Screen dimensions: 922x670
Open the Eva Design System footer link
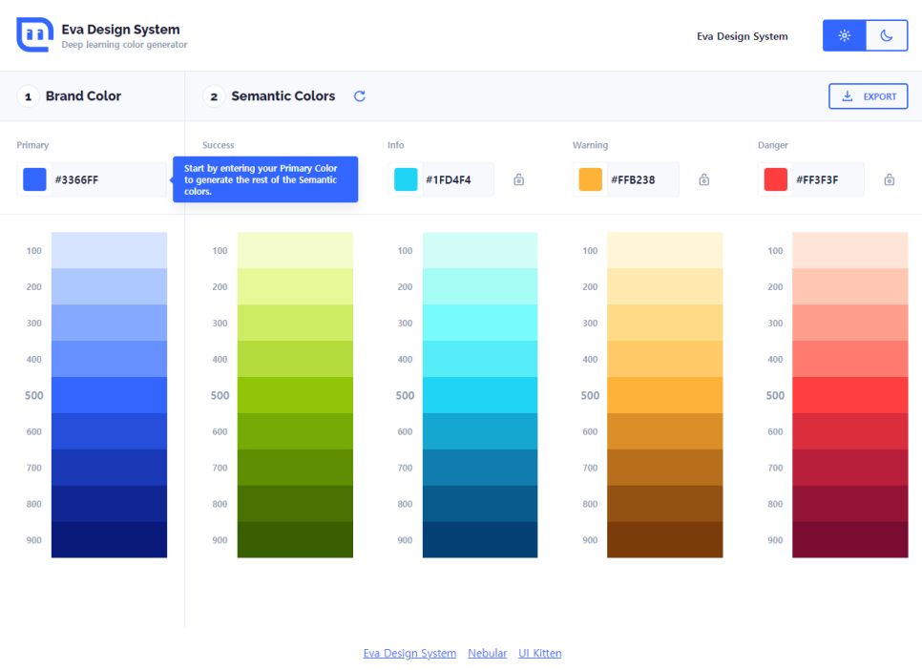[x=409, y=653]
